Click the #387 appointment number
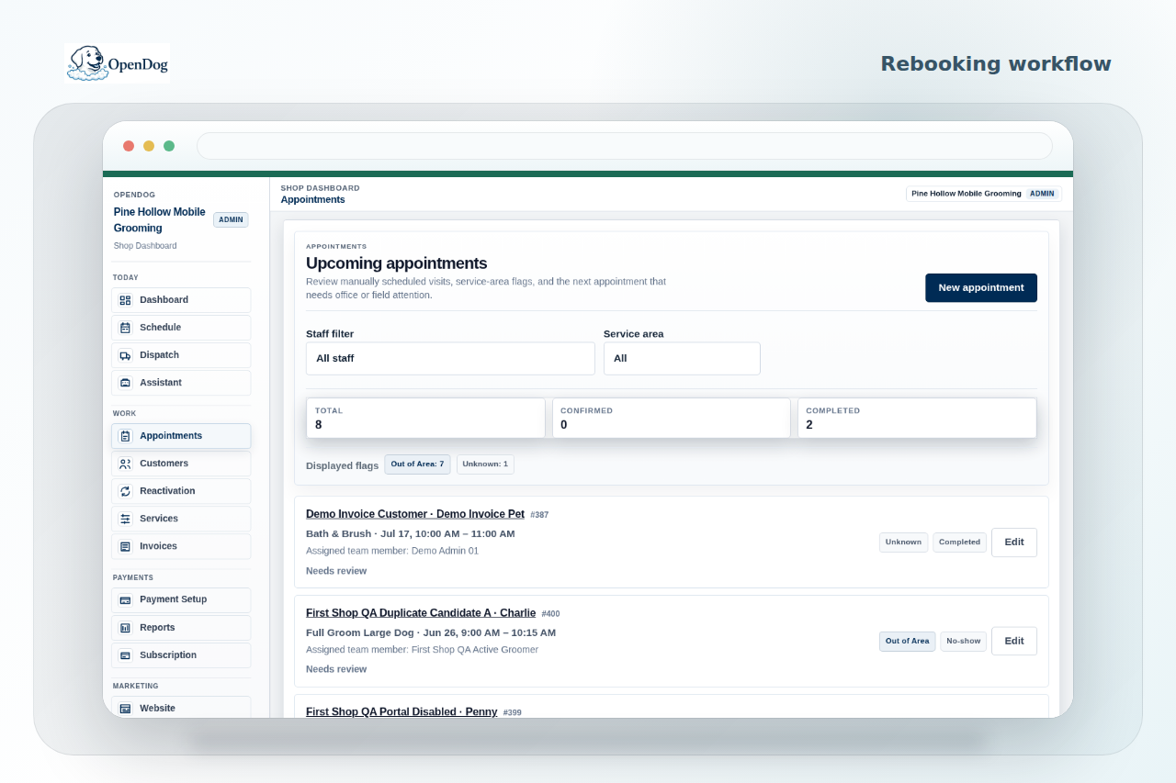The height and width of the screenshot is (783, 1176). point(539,515)
